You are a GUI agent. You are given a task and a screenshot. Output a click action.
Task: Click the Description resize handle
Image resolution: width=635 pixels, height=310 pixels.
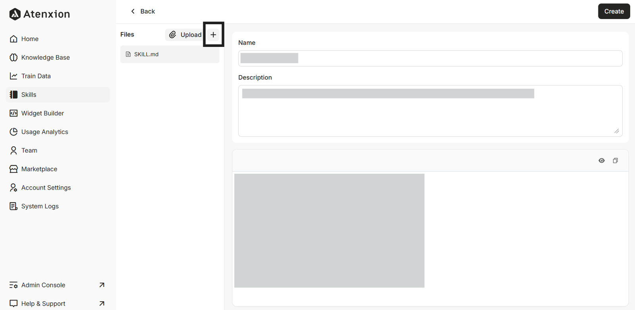(617, 131)
